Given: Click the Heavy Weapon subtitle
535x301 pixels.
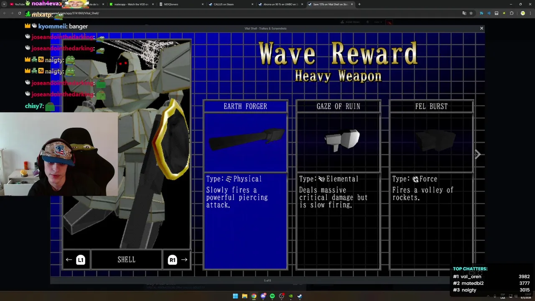Looking at the screenshot, I should point(338,76).
